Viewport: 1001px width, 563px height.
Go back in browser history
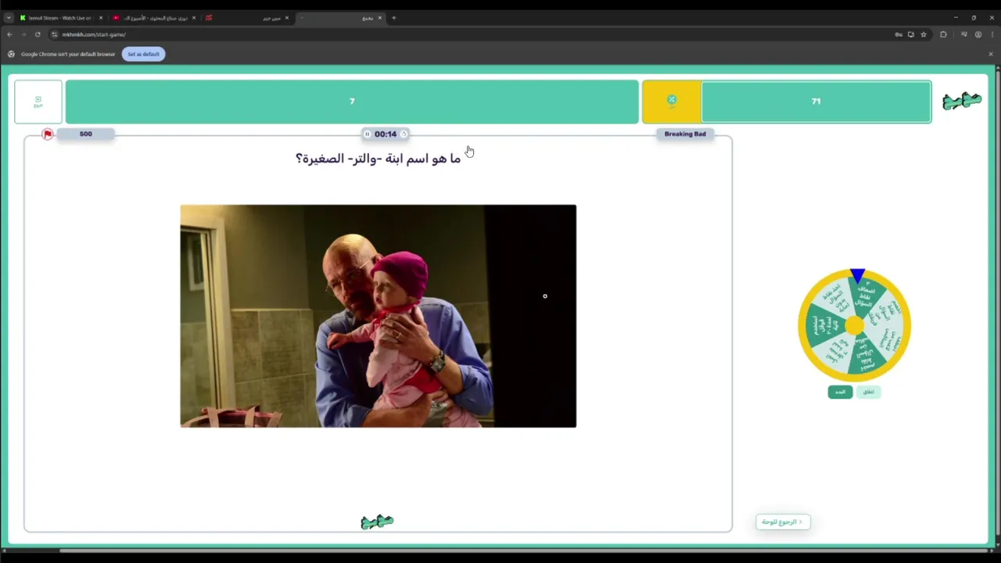click(x=9, y=34)
